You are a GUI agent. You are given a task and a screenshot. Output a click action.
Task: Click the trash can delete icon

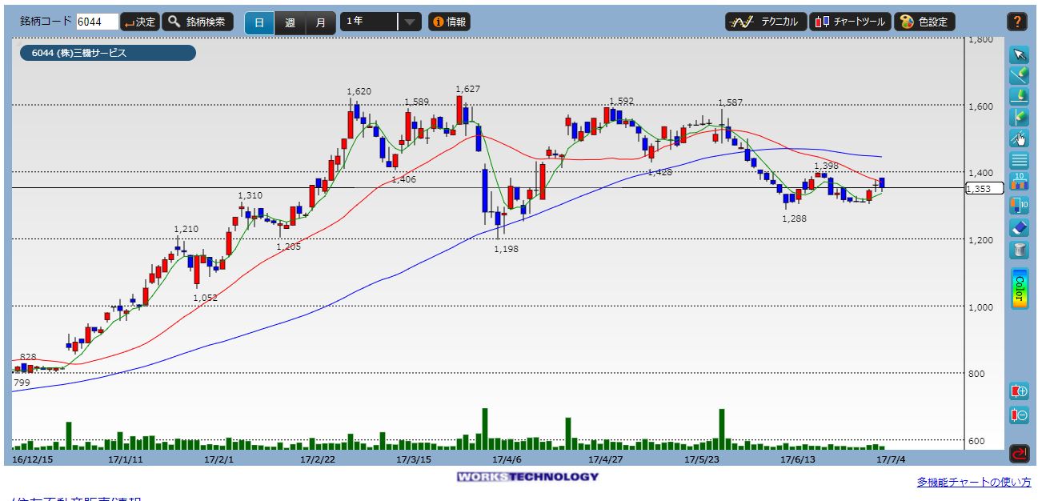coord(1019,250)
